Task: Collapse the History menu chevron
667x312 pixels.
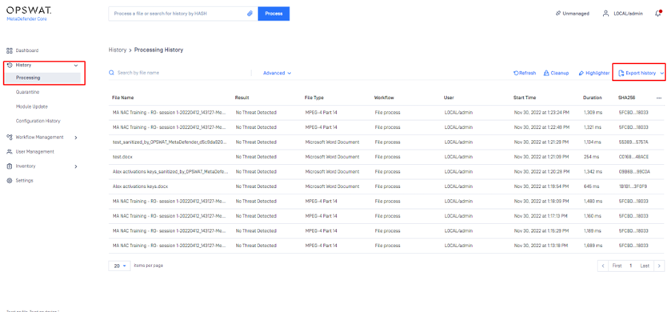Action: click(76, 65)
